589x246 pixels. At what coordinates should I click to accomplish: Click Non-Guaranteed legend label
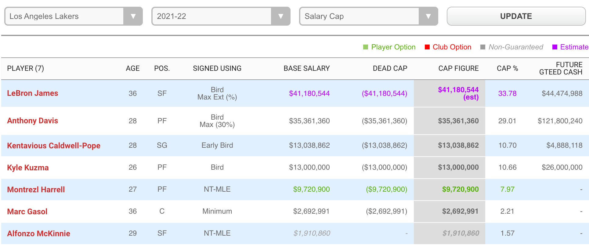pos(516,47)
